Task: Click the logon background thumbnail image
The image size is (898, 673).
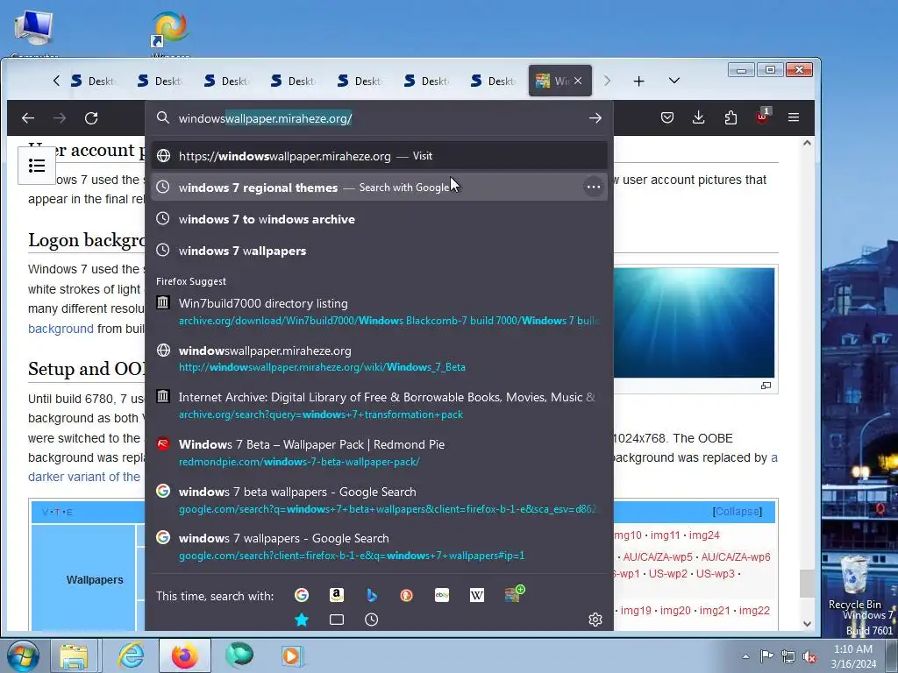Action: [x=695, y=322]
